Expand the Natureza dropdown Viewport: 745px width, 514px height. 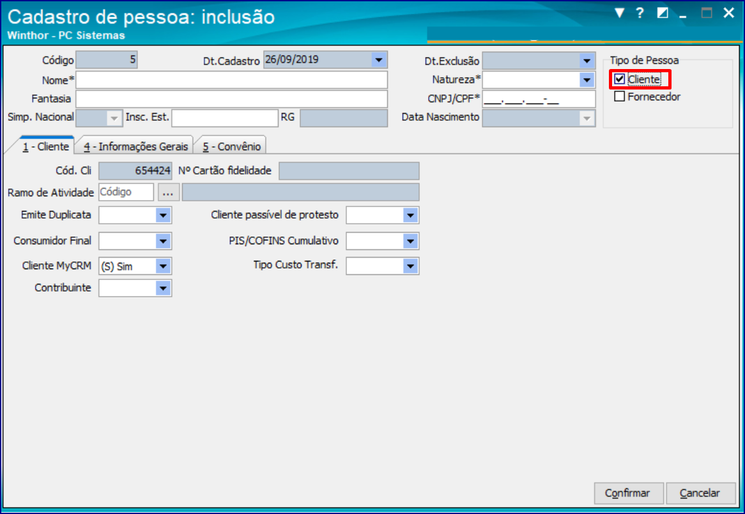pyautogui.click(x=587, y=80)
